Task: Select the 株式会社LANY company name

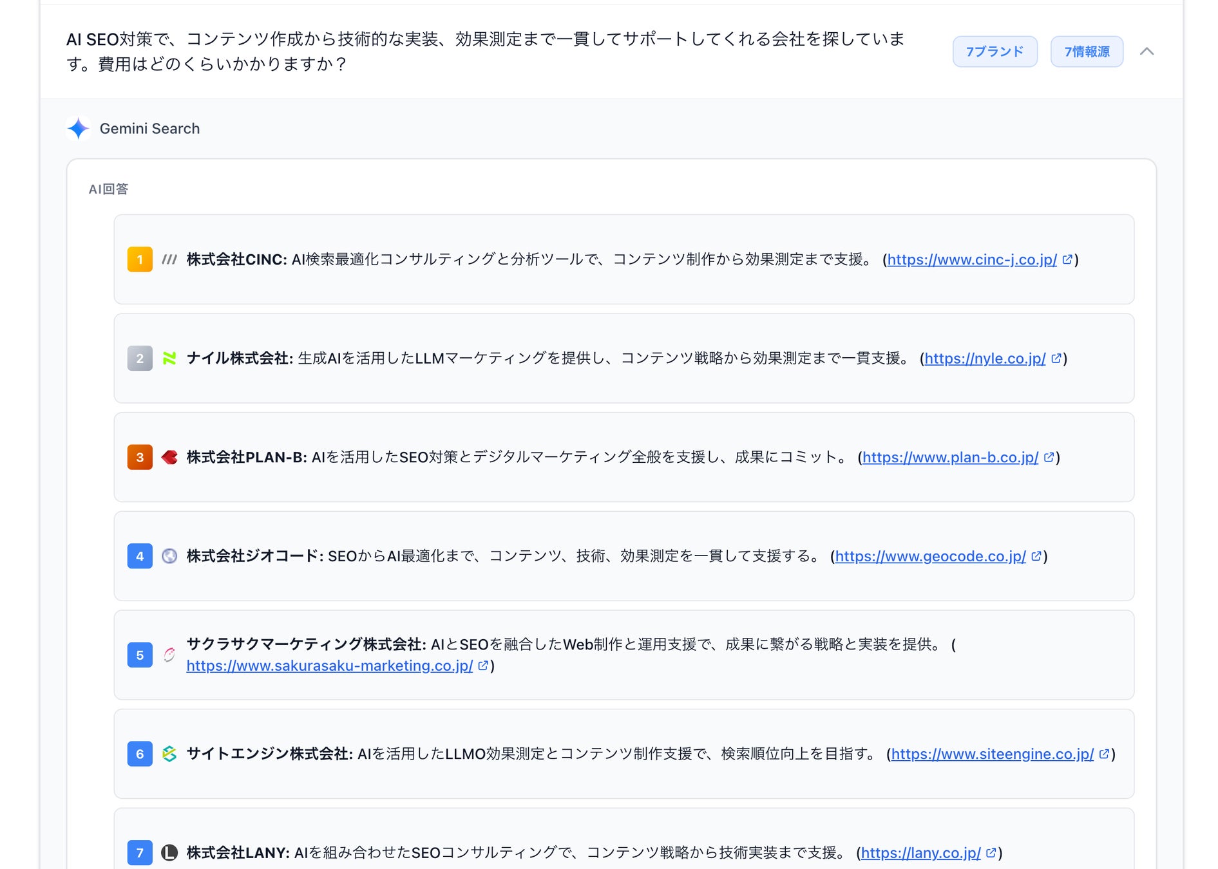Action: [238, 853]
